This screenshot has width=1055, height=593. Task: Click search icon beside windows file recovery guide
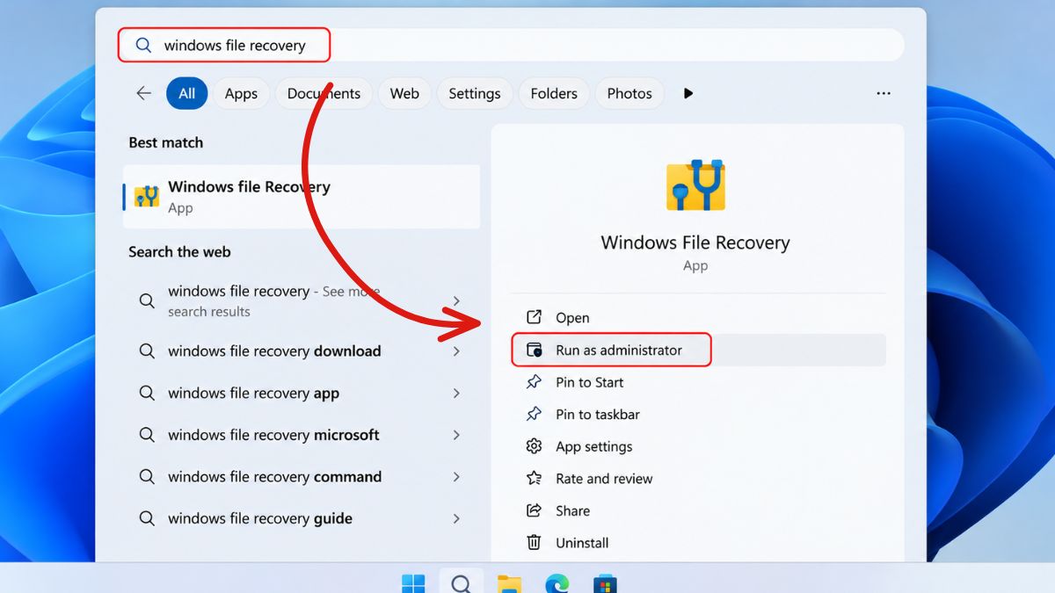coord(147,518)
